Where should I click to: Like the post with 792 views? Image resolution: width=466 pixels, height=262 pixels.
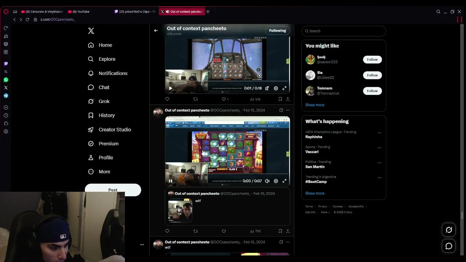pyautogui.click(x=224, y=231)
